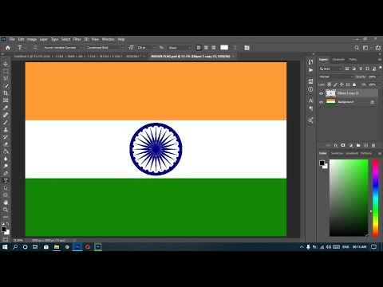Toggle type layer filter
Image resolution: width=383 pixels, height=287 pixels.
[361, 69]
